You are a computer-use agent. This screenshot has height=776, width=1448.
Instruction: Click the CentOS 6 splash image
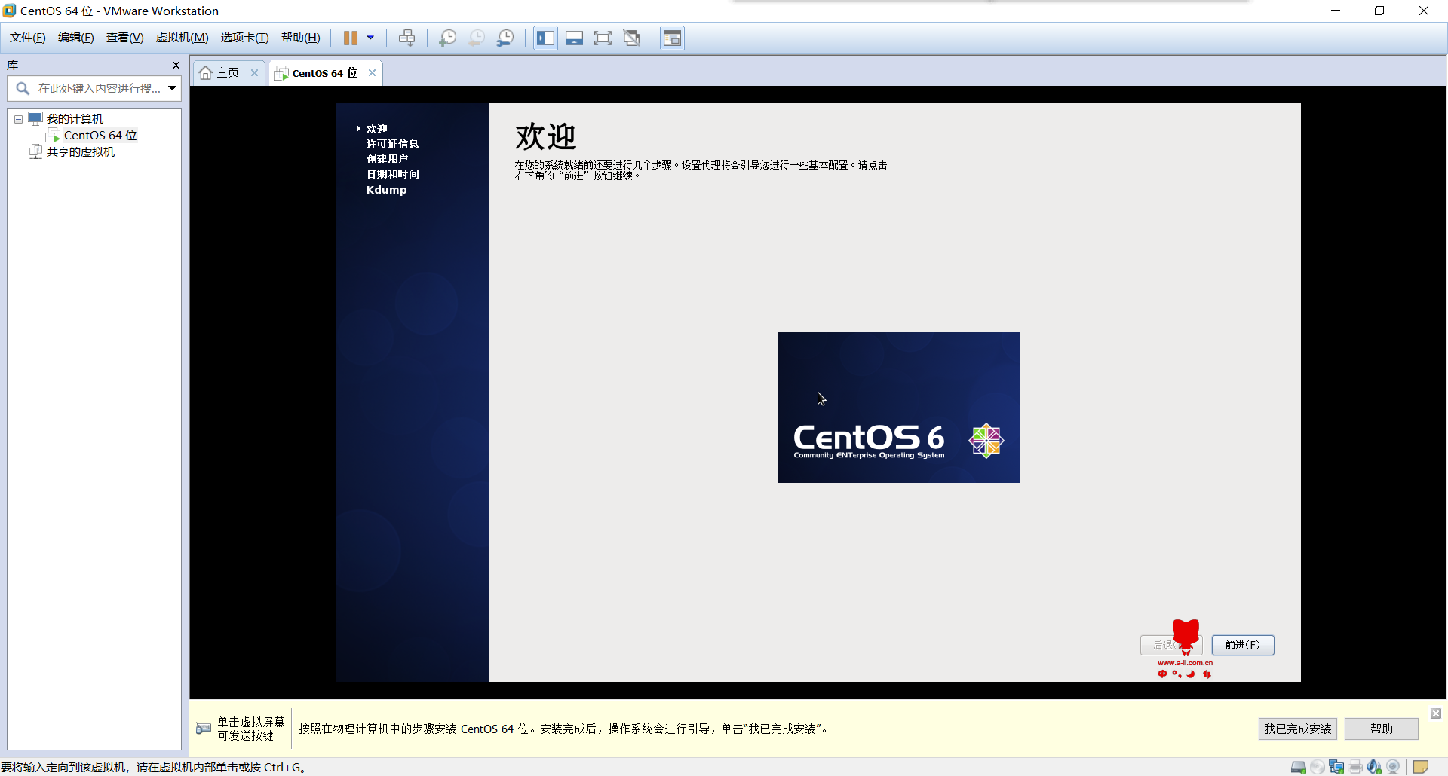click(x=899, y=408)
